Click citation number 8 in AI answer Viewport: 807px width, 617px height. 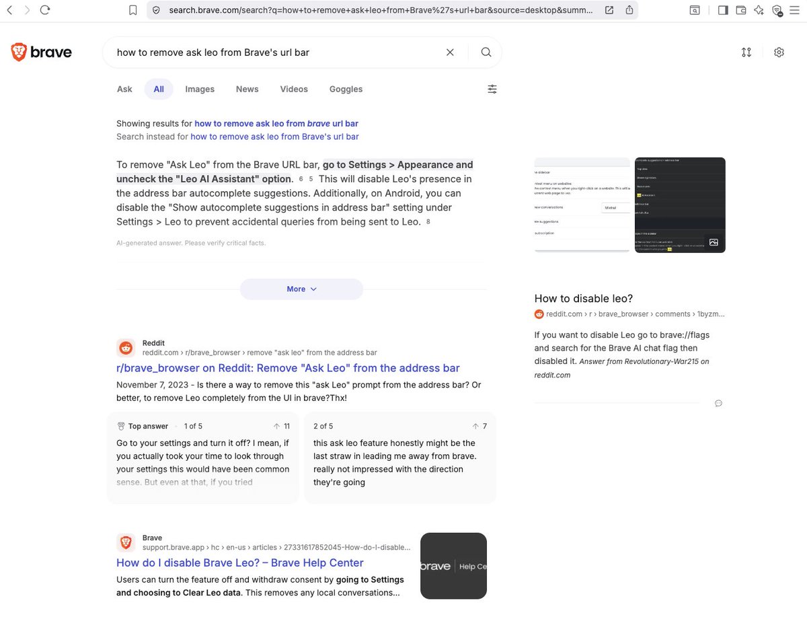pyautogui.click(x=428, y=221)
